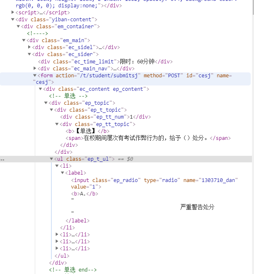Collapse the selected ul ep_t_ul node
This screenshot has height=274, width=254.
pos(52,159)
